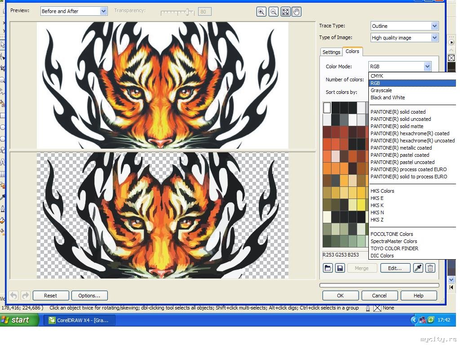Select HKS Colors option
Viewport: 460px width, 345px height.
412,191
